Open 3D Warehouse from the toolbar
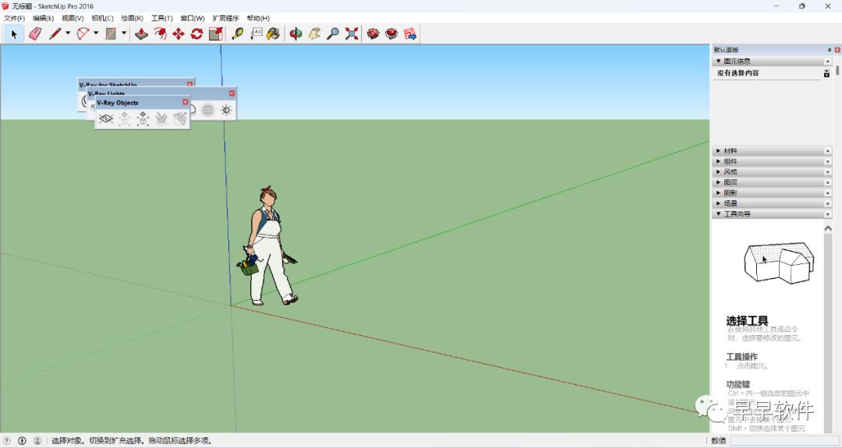 [x=373, y=34]
